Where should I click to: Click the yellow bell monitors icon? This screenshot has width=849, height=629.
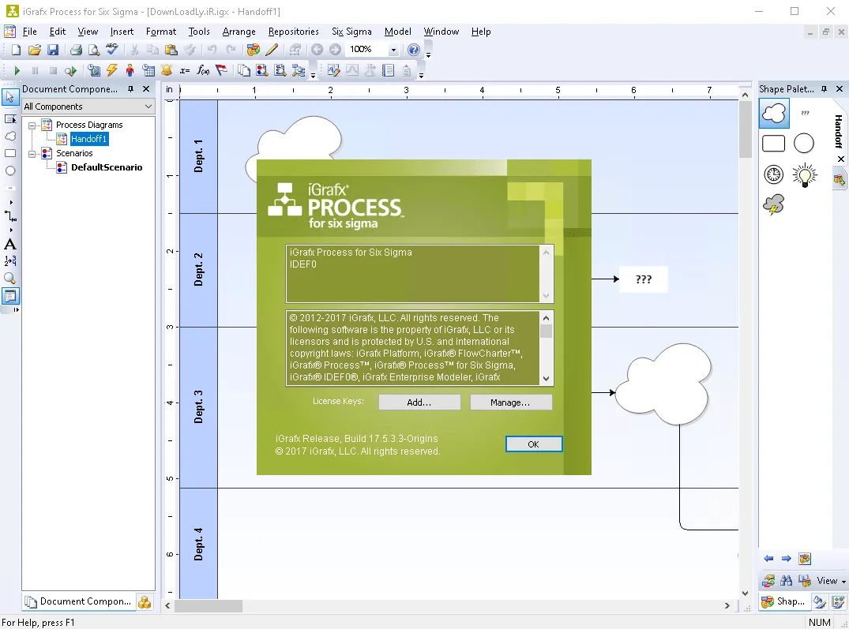[x=167, y=69]
